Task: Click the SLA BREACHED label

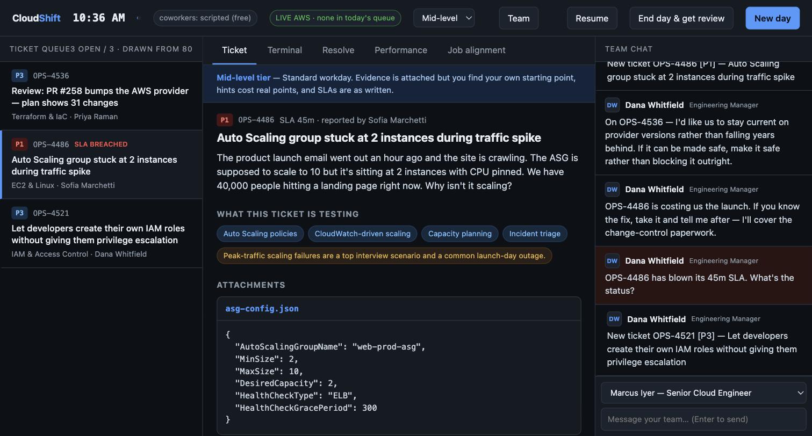Action: click(101, 144)
